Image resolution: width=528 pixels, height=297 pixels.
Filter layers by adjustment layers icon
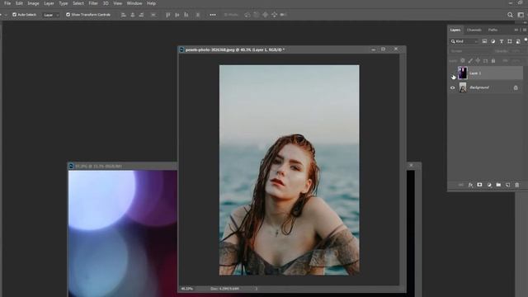[493, 41]
